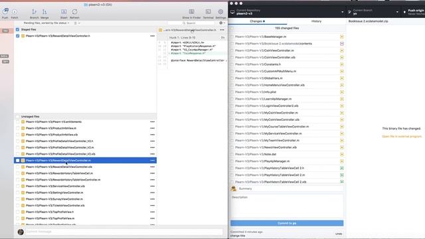Select PlayApiManager.m in changes list
Screen dimensions: 425x239
(x=287, y=161)
